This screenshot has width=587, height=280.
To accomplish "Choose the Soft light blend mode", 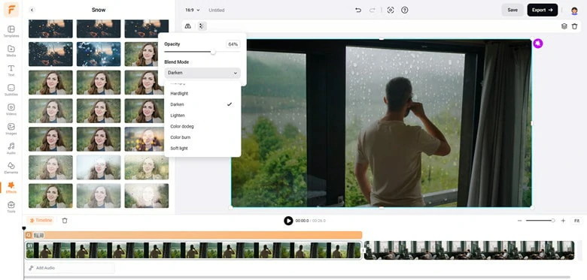I will [x=202, y=148].
